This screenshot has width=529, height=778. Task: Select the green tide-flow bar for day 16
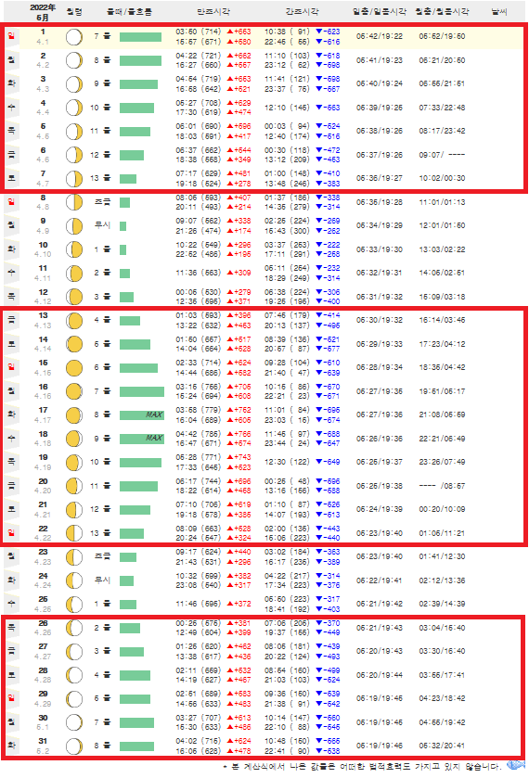point(142,391)
